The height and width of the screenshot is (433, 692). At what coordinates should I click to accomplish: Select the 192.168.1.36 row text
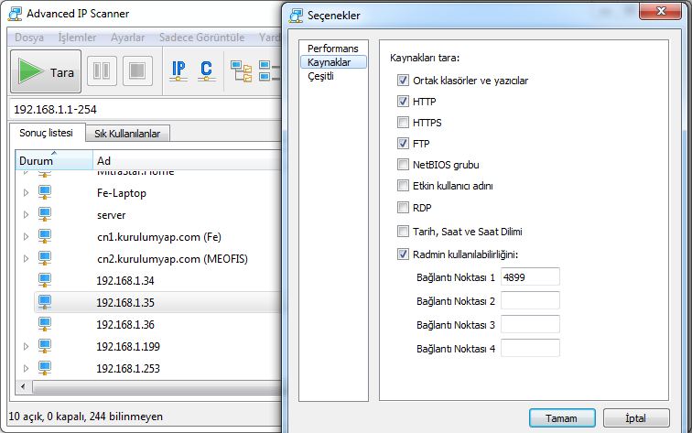pos(125,325)
